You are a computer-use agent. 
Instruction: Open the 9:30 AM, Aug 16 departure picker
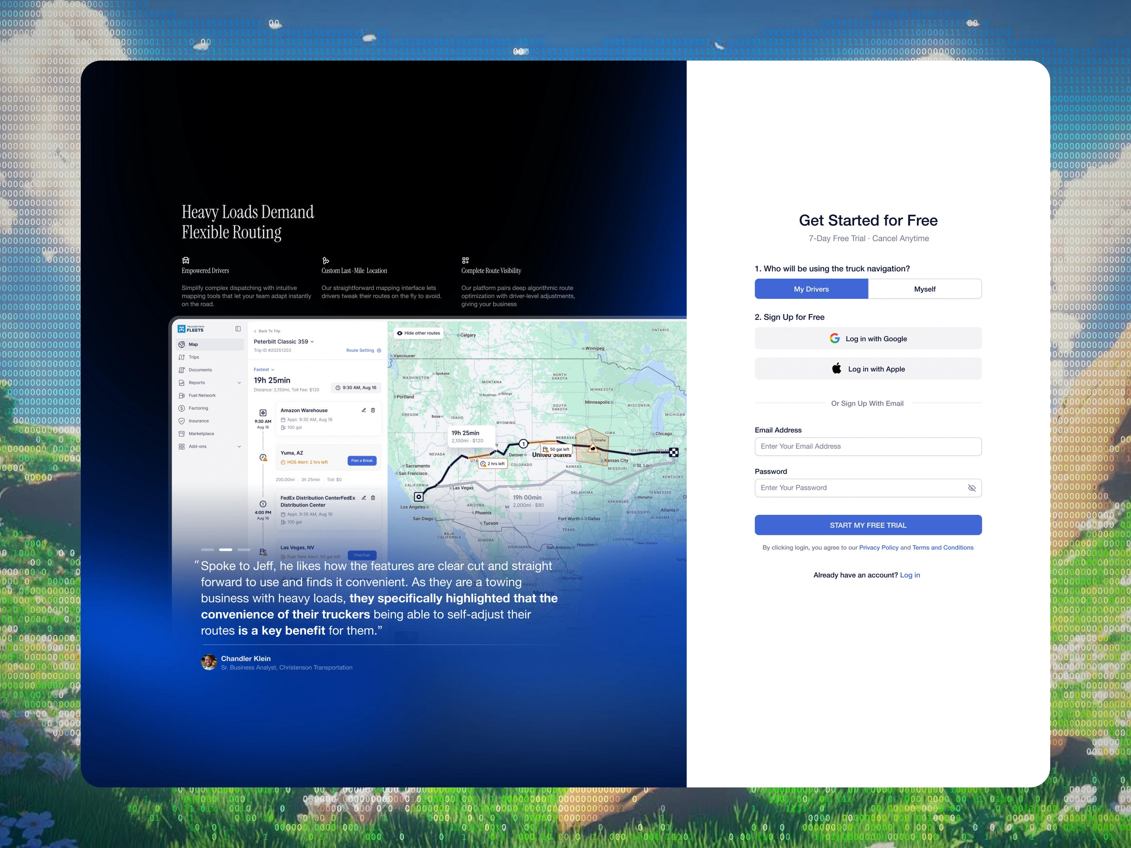click(x=356, y=387)
